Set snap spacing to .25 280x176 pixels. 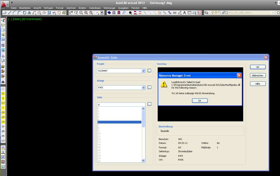(3, 117)
